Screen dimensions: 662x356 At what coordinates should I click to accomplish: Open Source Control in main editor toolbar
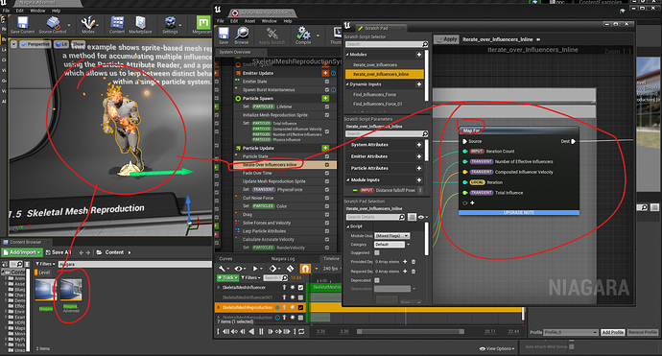click(53, 25)
